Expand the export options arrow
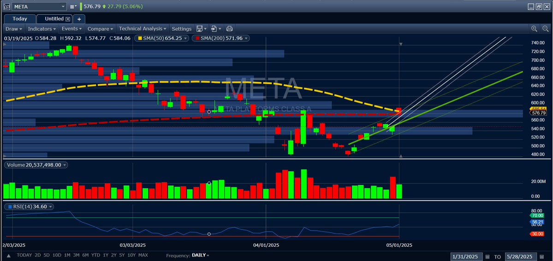This screenshot has height=261, width=553. tap(220, 29)
